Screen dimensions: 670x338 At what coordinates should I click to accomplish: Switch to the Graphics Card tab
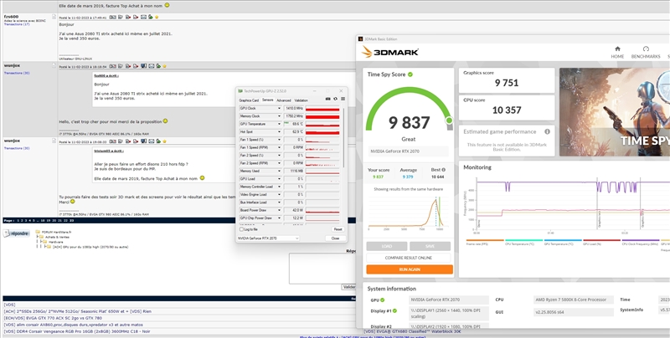pyautogui.click(x=250, y=100)
